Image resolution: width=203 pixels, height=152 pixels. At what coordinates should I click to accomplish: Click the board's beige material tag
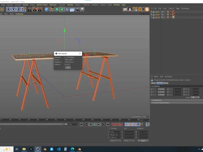coord(173,17)
